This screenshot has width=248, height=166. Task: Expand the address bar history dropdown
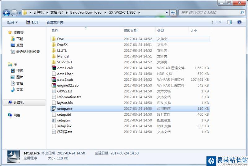pos(167,13)
